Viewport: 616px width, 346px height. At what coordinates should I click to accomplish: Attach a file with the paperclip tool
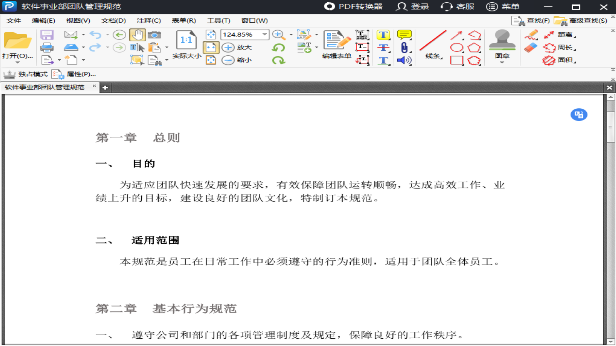point(404,47)
